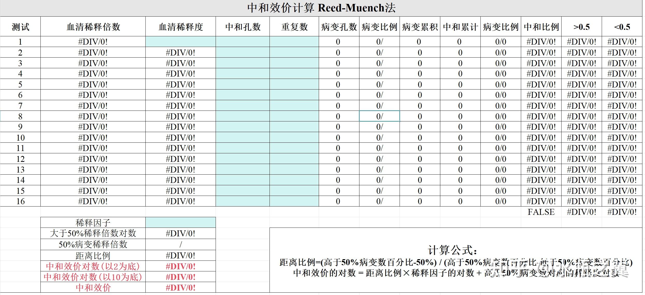645x295 pixels.
Task: Click the title 中和效价计算 Reed-Muench法
Action: [321, 7]
